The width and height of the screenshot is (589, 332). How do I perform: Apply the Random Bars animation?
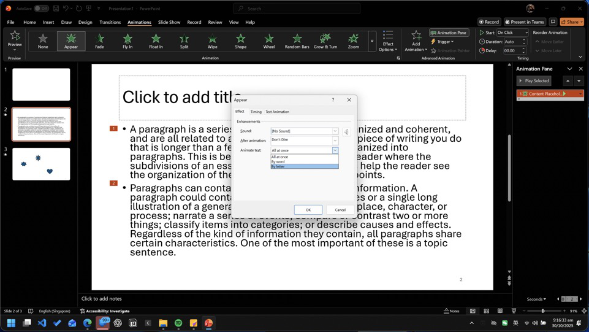point(297,41)
